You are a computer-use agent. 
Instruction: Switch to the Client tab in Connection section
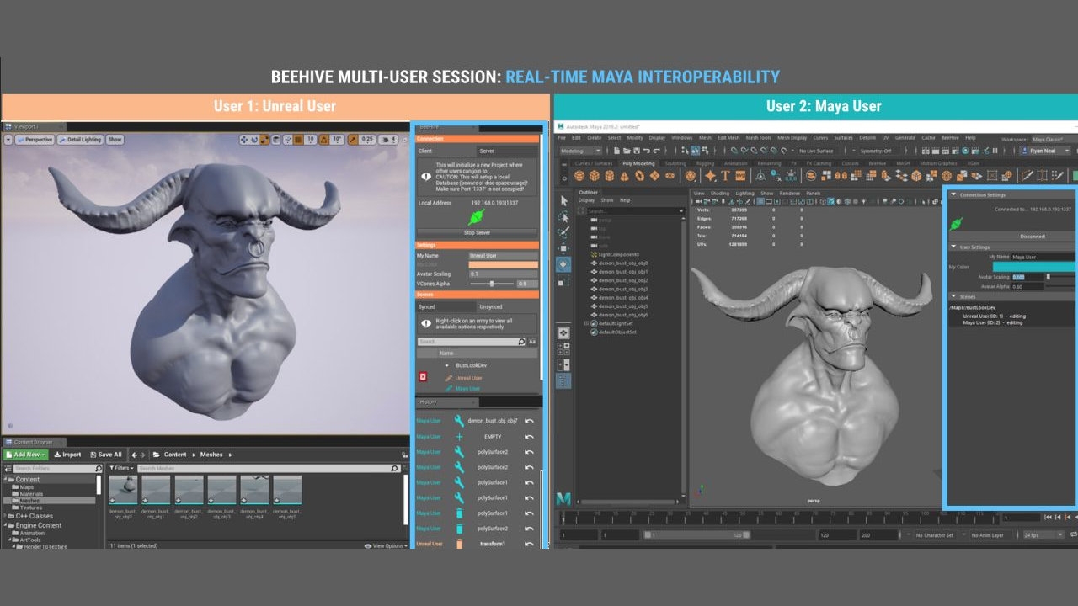[446, 151]
